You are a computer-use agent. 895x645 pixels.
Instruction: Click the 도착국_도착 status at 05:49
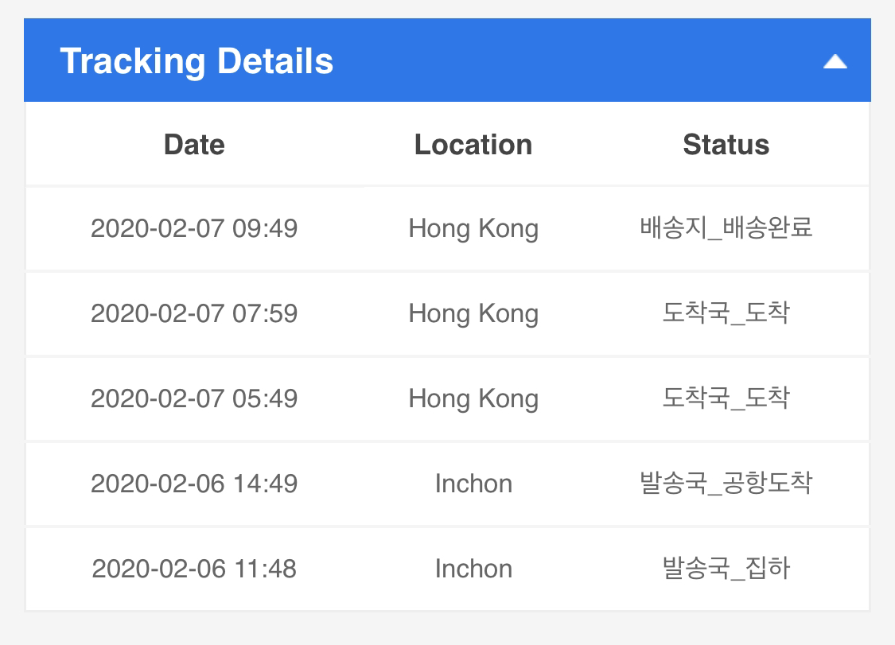click(726, 398)
